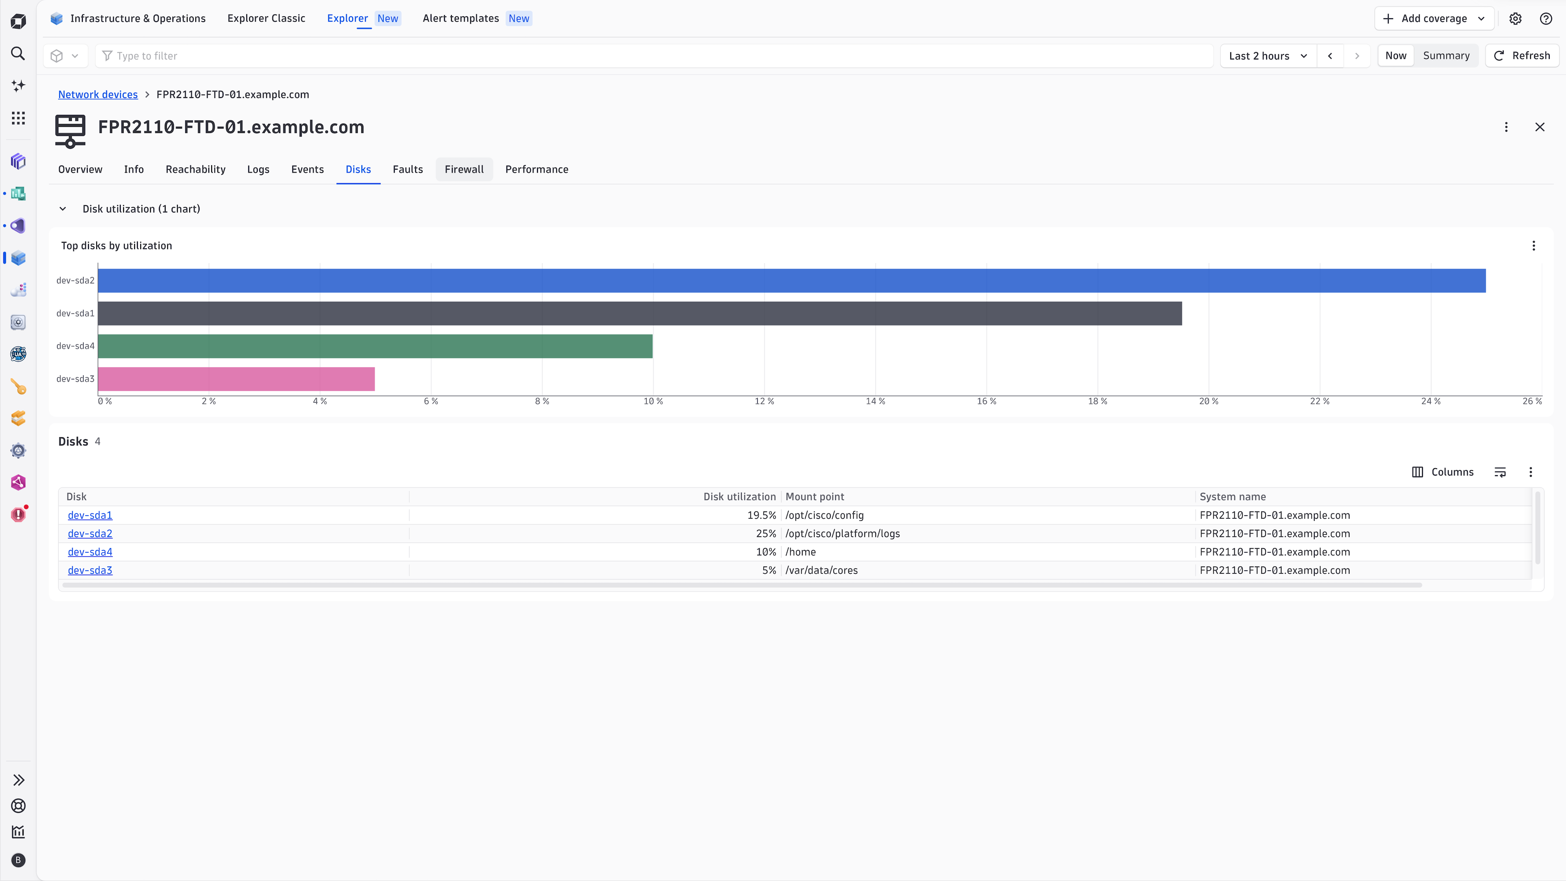Open the help question-mark icon
The width and height of the screenshot is (1566, 881).
tap(1546, 19)
